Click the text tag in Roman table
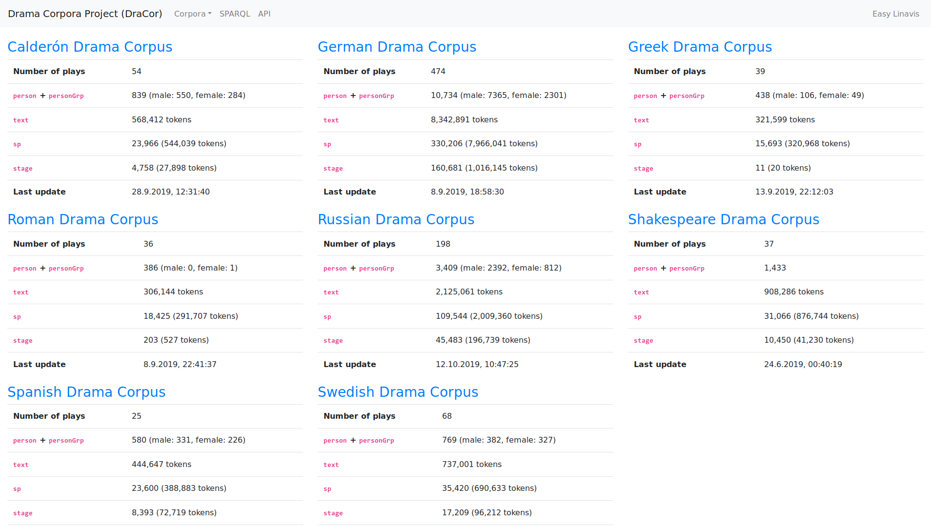The image size is (931, 526). coord(20,292)
